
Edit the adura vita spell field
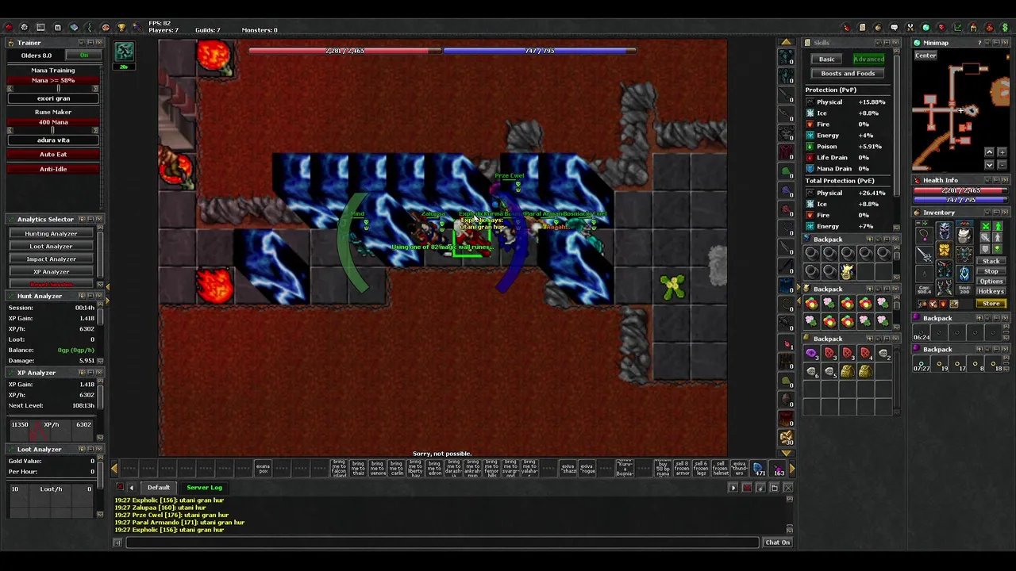point(53,140)
